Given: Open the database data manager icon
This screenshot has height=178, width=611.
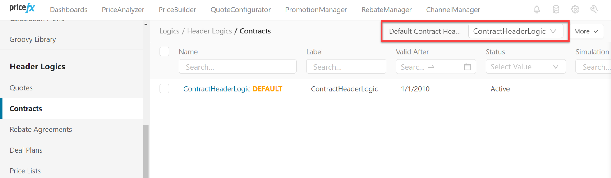Looking at the screenshot, I should pos(556,9).
